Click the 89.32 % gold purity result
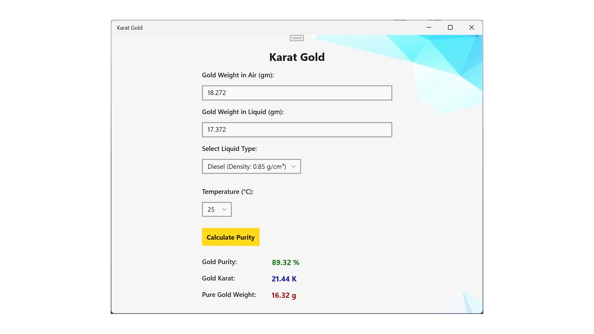Image resolution: width=594 pixels, height=334 pixels. [x=285, y=263]
